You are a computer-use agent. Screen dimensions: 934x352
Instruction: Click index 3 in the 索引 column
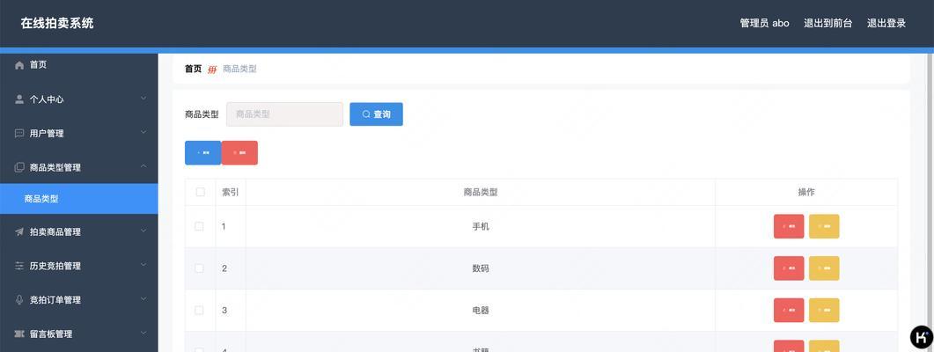click(x=224, y=311)
